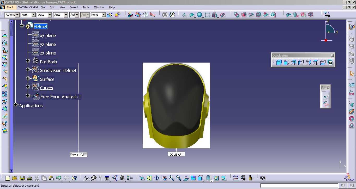This screenshot has height=189, width=356.
Task: Collapse the Helmet tree node
Action: point(22,26)
